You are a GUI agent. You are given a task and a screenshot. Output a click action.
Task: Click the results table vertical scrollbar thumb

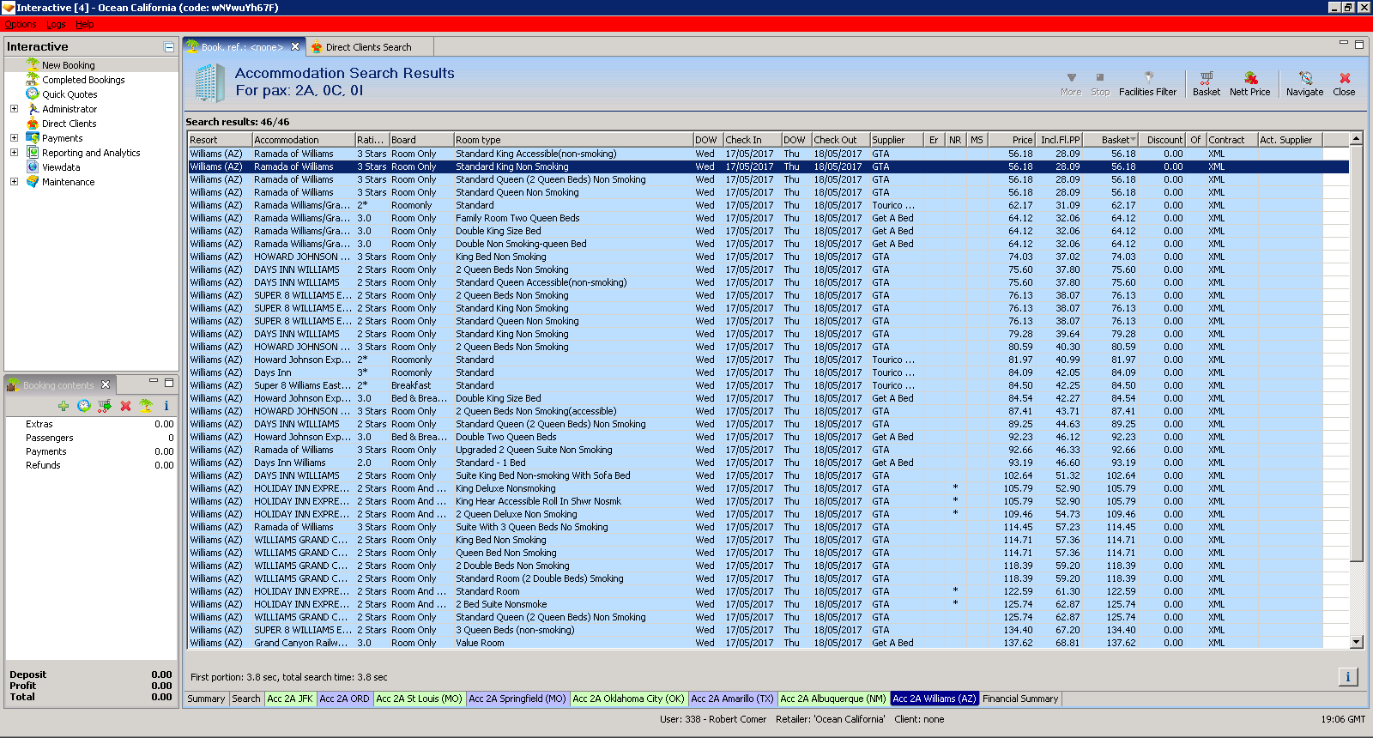1357,354
